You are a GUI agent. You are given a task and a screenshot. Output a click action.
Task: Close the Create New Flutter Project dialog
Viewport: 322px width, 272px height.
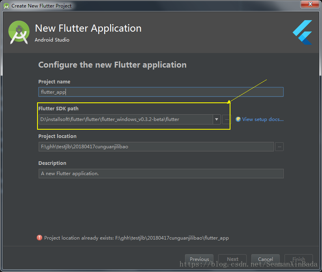pyautogui.click(x=310, y=4)
